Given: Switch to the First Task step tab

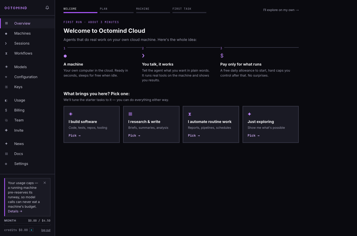Looking at the screenshot, I should 189,10.
